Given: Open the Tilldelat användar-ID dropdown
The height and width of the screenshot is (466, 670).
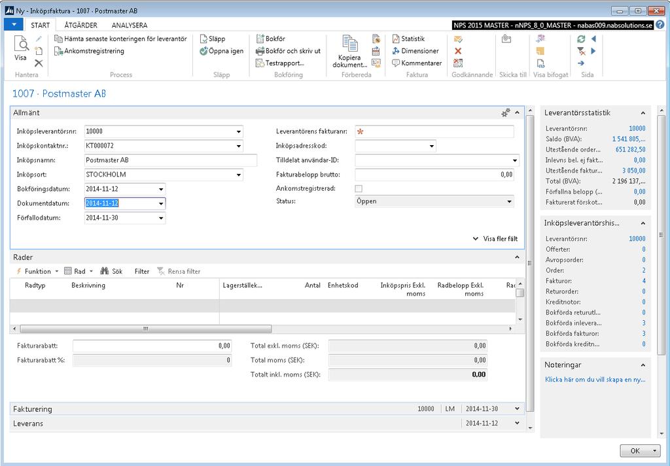Looking at the screenshot, I should pyautogui.click(x=515, y=161).
